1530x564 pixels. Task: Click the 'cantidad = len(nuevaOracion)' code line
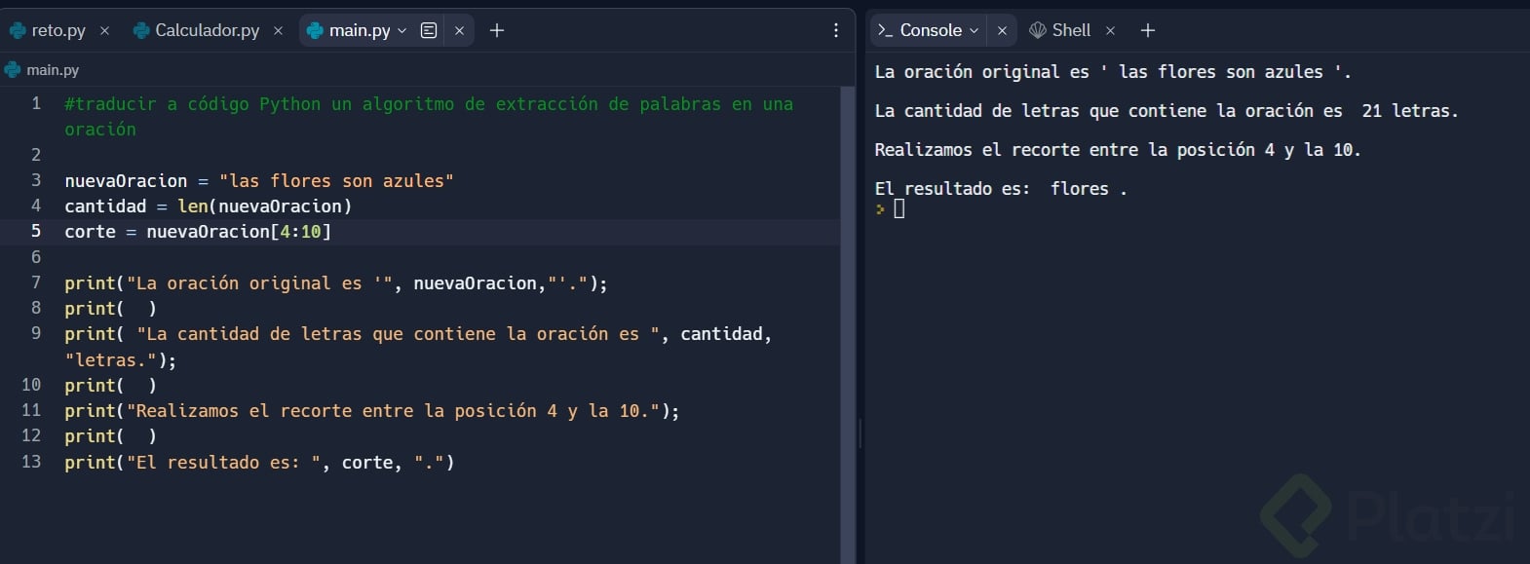click(x=209, y=207)
